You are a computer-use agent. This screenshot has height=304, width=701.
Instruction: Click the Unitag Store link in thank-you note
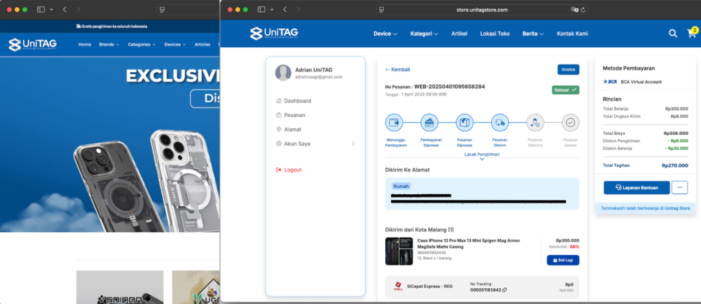(678, 208)
